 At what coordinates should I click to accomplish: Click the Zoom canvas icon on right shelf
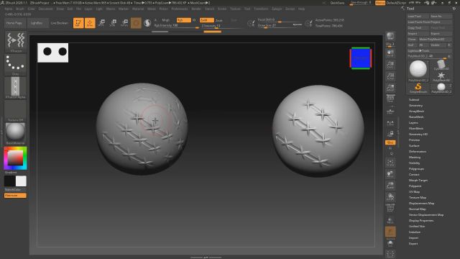pos(390,64)
